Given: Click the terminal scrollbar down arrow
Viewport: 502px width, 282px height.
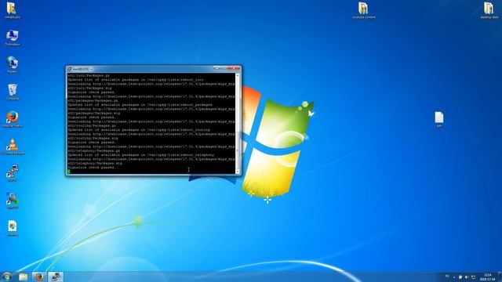Looking at the screenshot, I should (x=238, y=172).
